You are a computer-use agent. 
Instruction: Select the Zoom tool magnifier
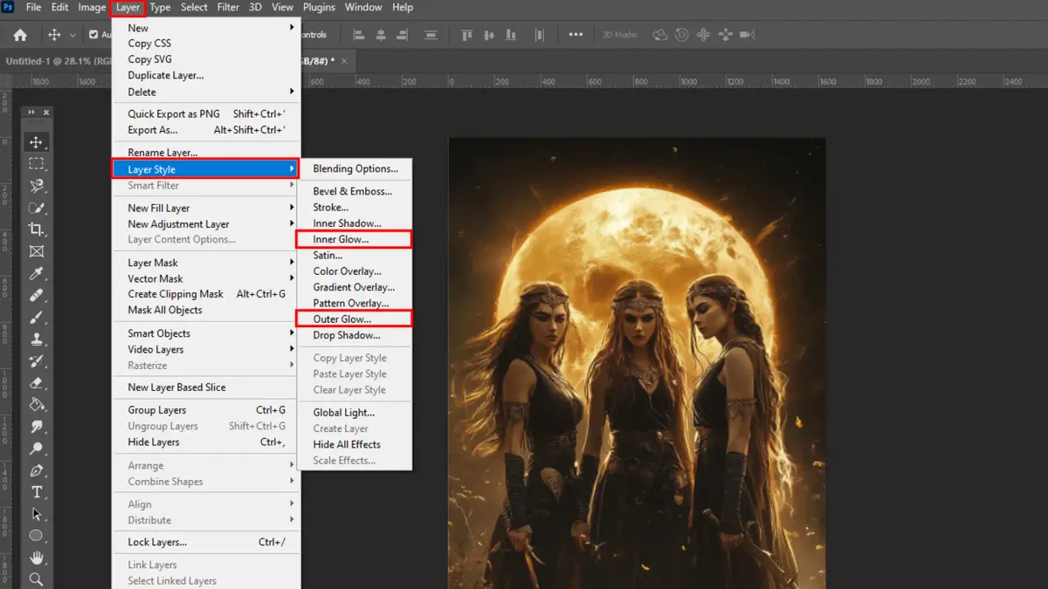click(x=37, y=579)
